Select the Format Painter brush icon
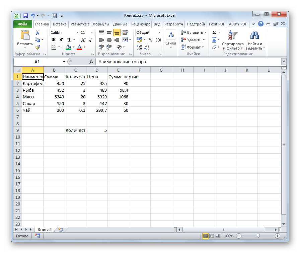Viewport: 300px width, 253px height. (x=37, y=47)
